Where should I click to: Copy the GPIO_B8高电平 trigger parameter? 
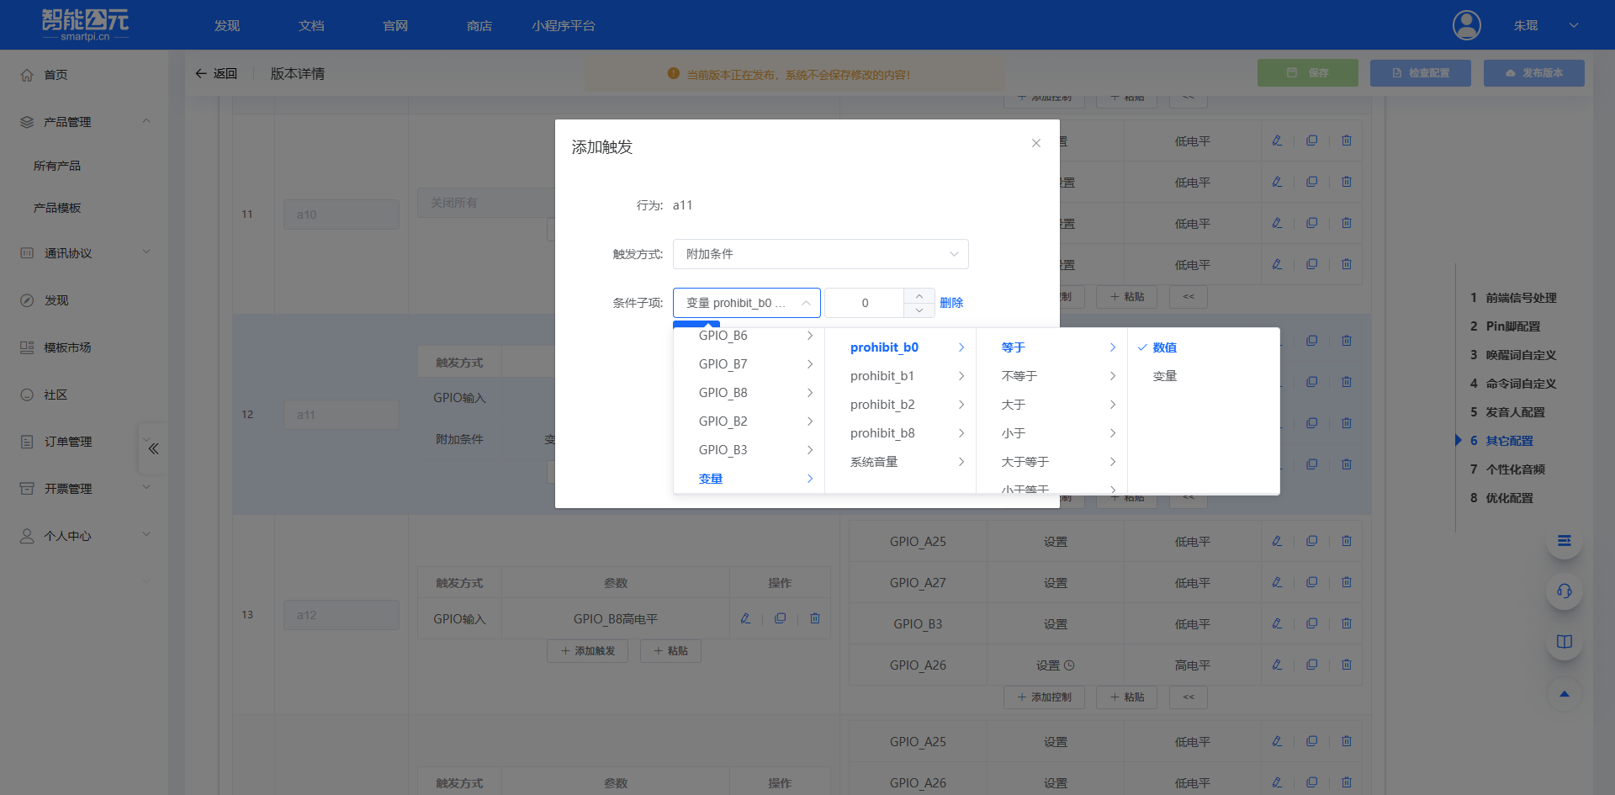(780, 618)
